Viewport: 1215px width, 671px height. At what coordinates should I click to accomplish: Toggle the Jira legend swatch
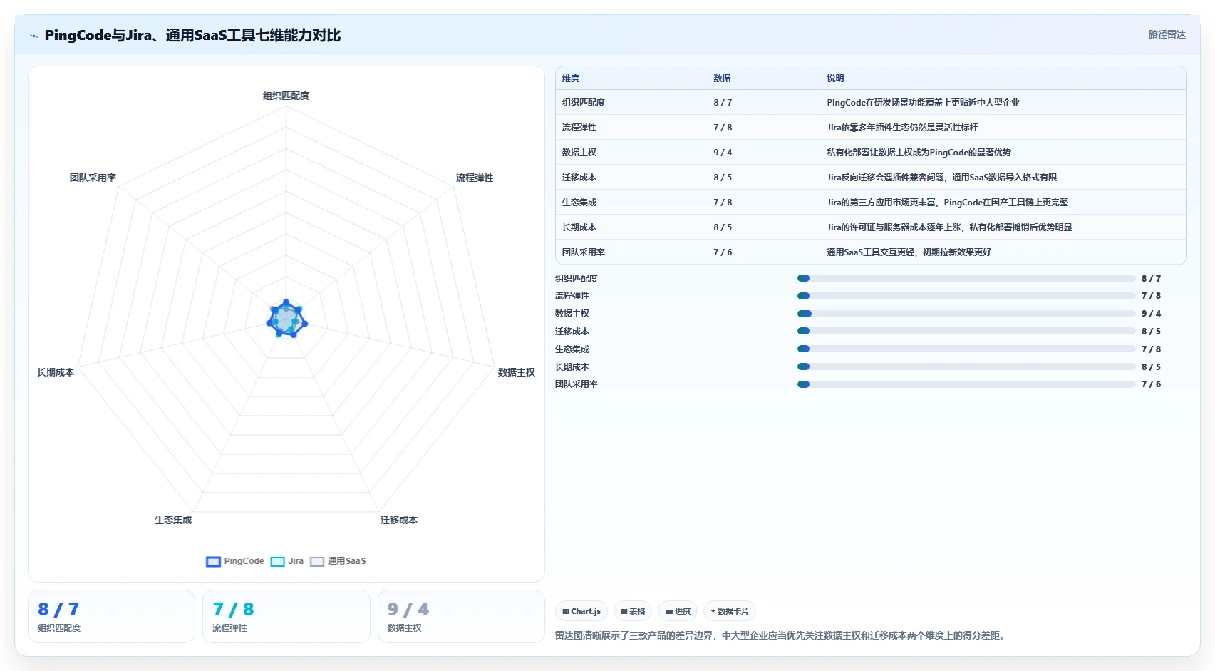pyautogui.click(x=277, y=562)
